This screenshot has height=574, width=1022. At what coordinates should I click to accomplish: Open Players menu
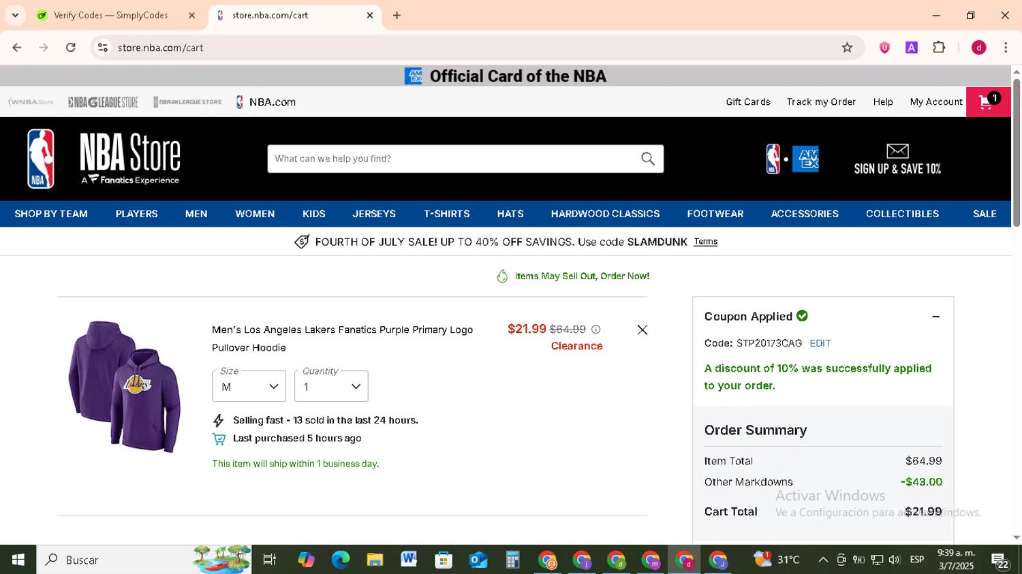tap(136, 214)
